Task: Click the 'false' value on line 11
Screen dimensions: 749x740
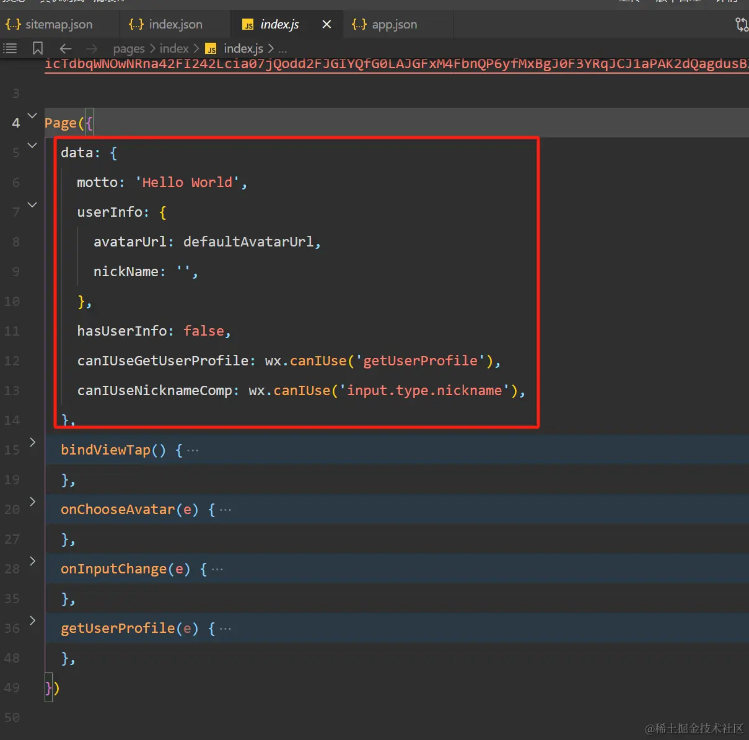Action: [204, 331]
